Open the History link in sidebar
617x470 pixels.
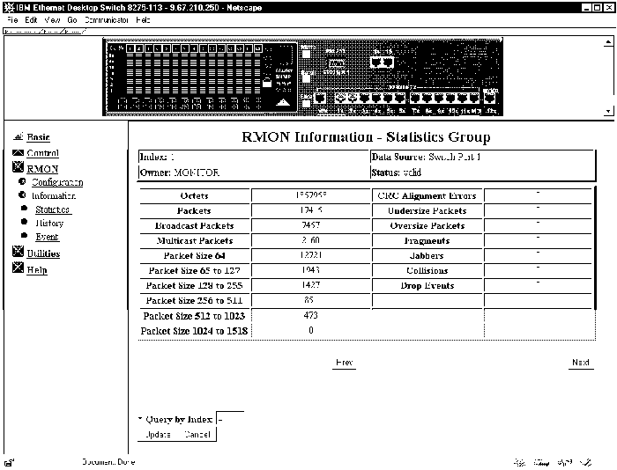tap(49, 224)
